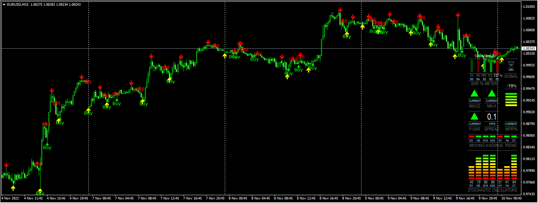Viewport: 538px width, 203px height.
Task: Click the green M15 moving average trend block
Action: click(x=485, y=137)
